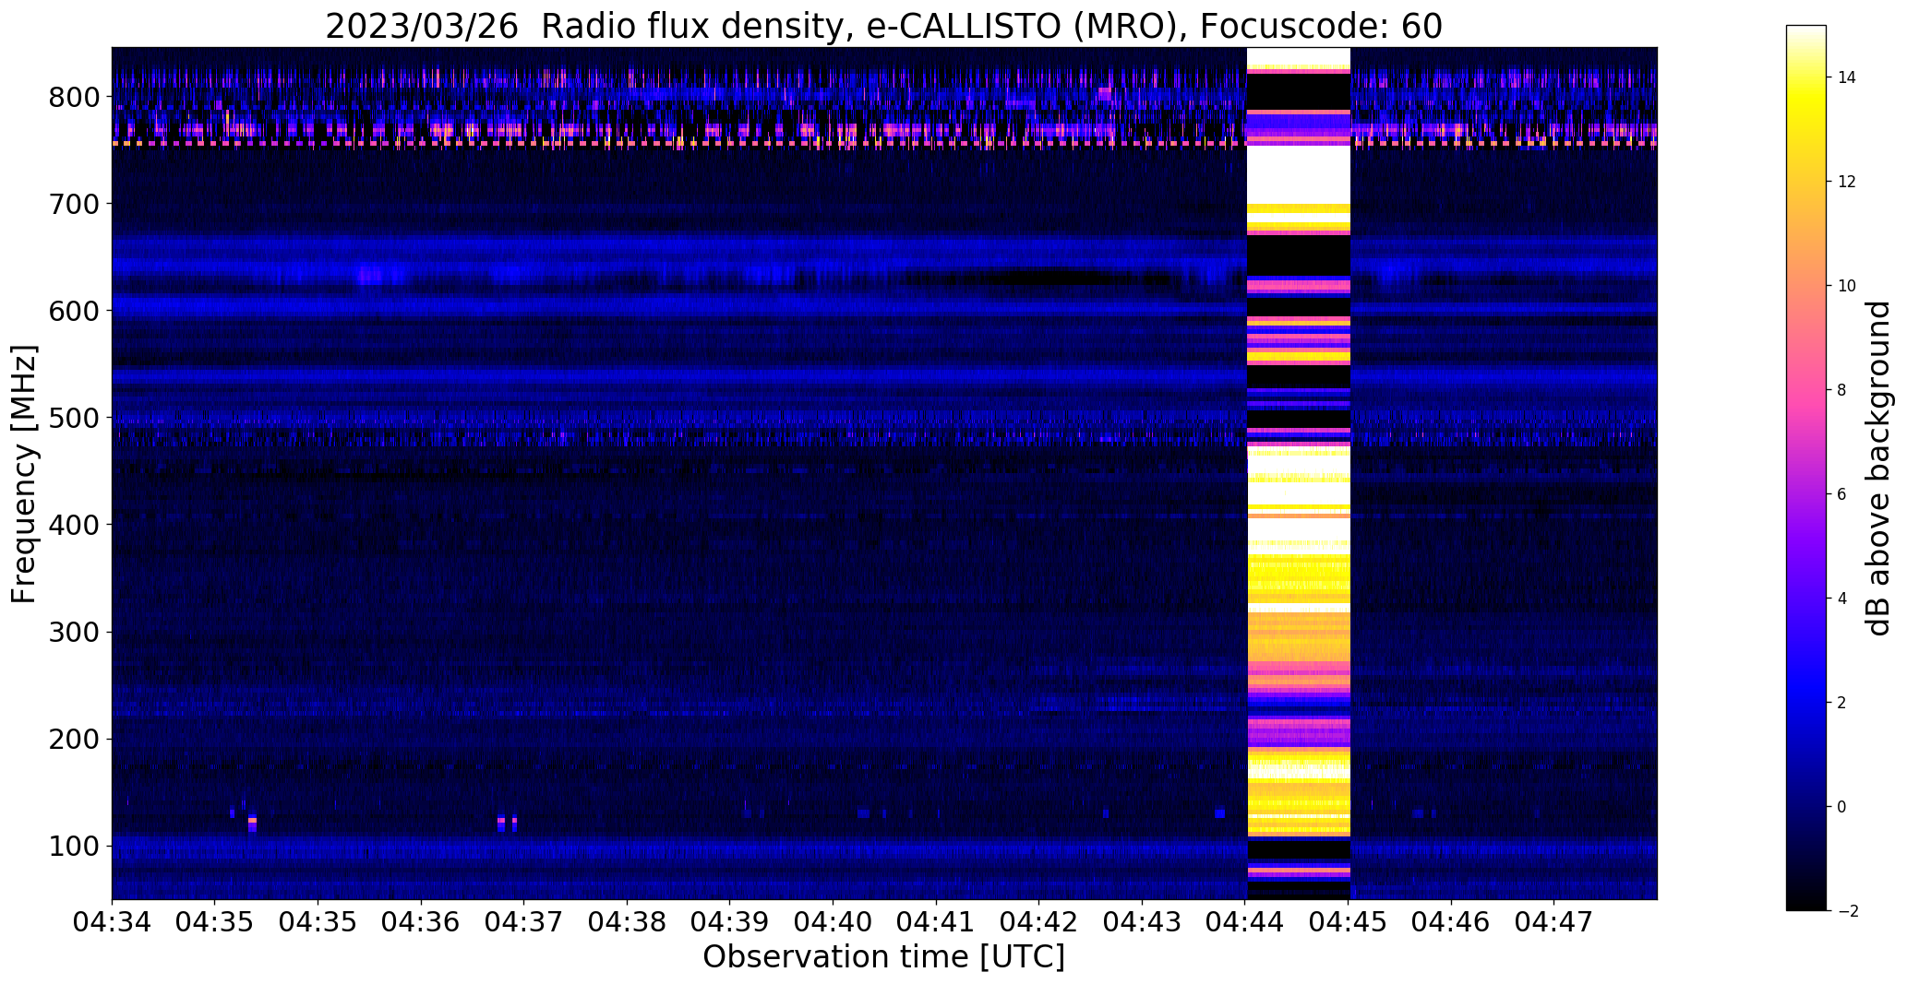Image resolution: width=1907 pixels, height=984 pixels.
Task: Click the plot title mentioning e-CALLISTO (MRO)
Action: click(x=883, y=26)
